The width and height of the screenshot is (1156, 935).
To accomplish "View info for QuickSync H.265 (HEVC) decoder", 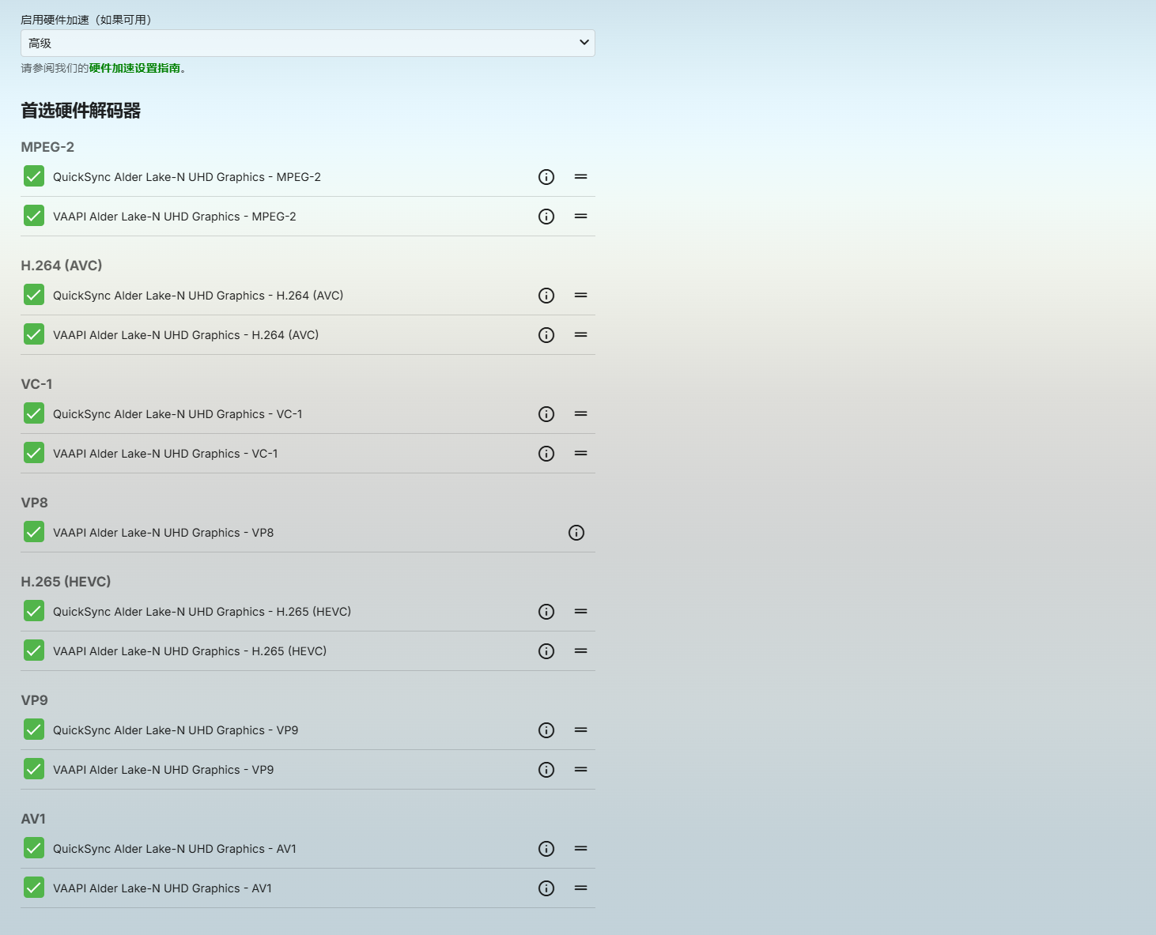I will coord(546,612).
